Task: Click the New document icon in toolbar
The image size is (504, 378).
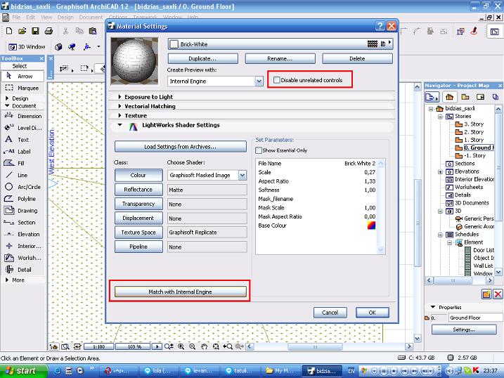Action: (x=9, y=31)
